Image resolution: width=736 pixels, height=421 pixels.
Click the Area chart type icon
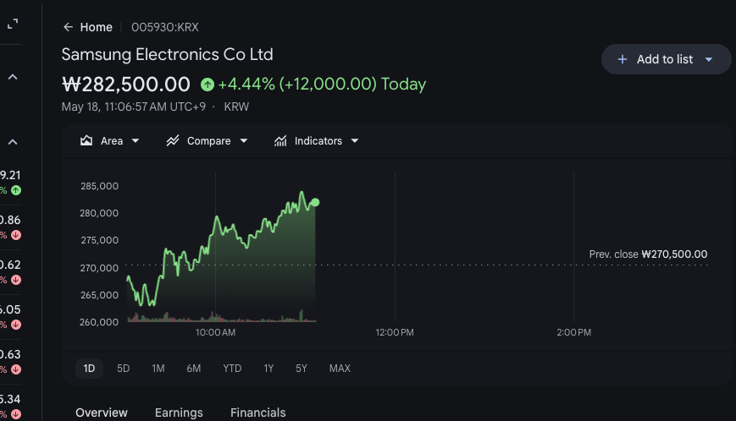point(86,140)
